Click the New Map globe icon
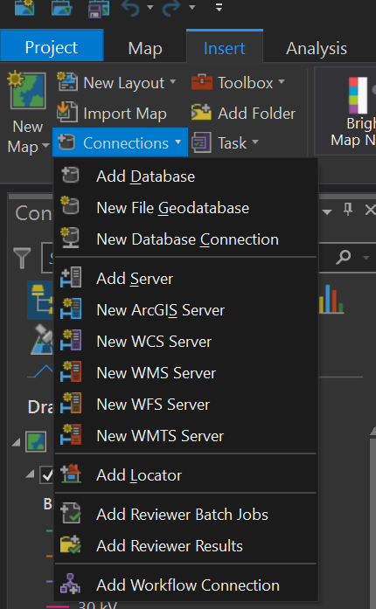 pos(26,91)
